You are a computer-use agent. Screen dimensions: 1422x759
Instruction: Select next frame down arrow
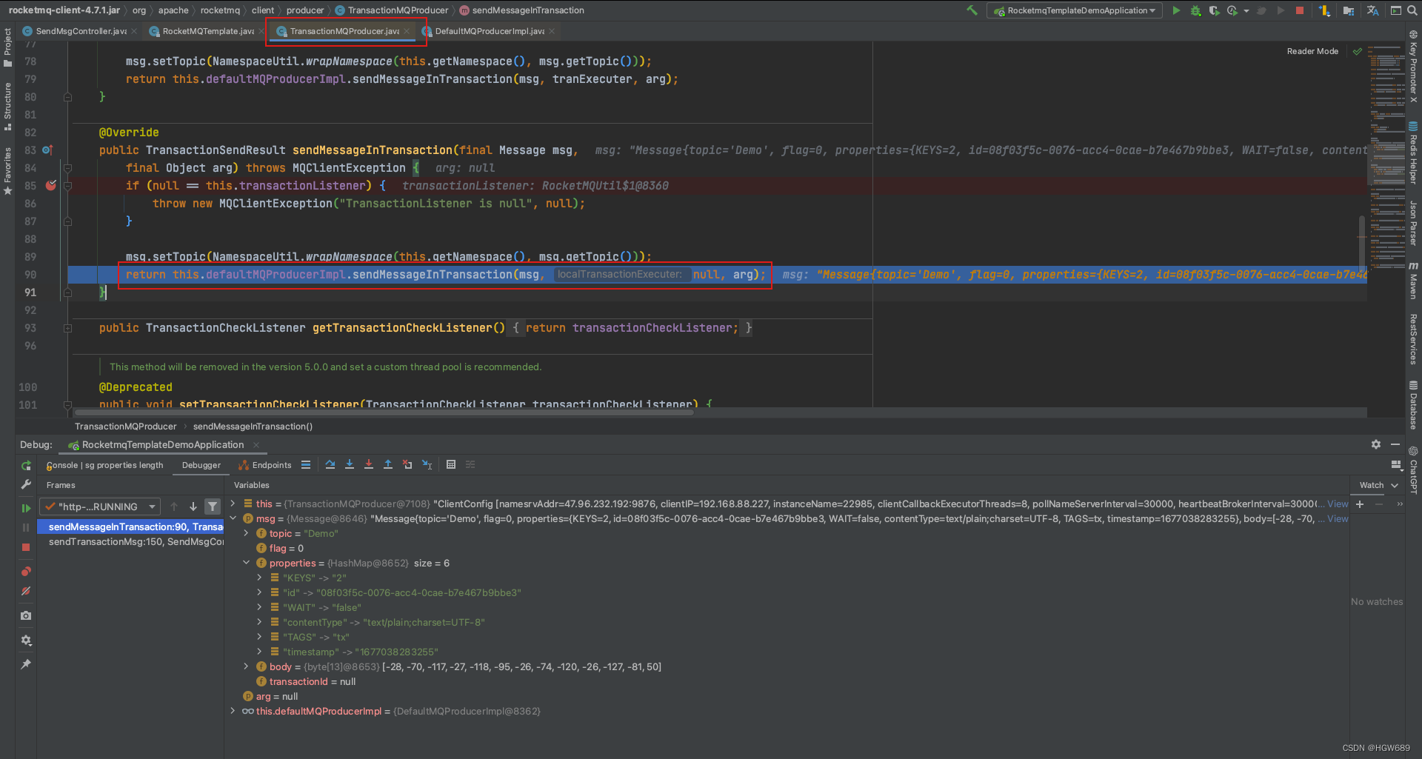pyautogui.click(x=193, y=506)
